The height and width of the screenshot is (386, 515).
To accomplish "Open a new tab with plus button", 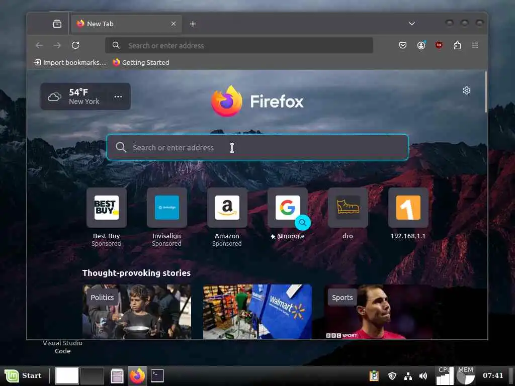I will coord(193,24).
